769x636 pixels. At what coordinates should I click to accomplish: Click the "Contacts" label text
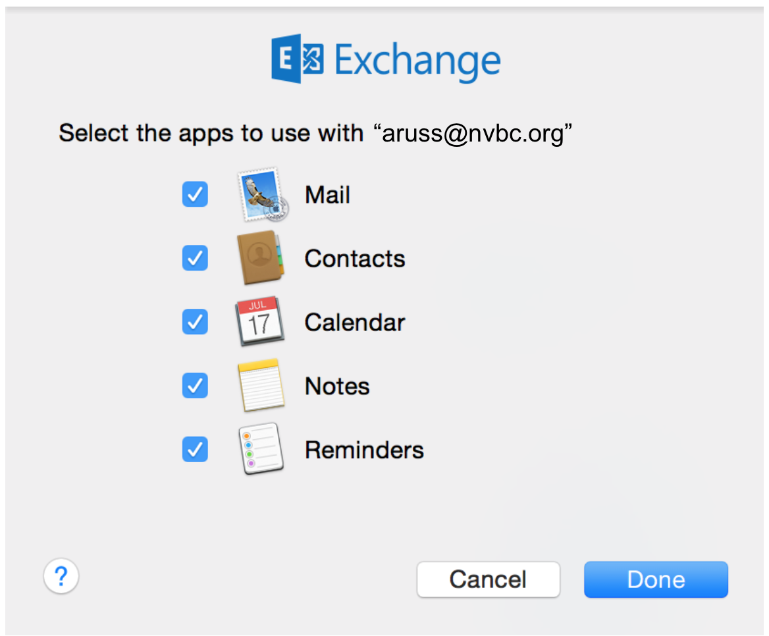coord(355,259)
